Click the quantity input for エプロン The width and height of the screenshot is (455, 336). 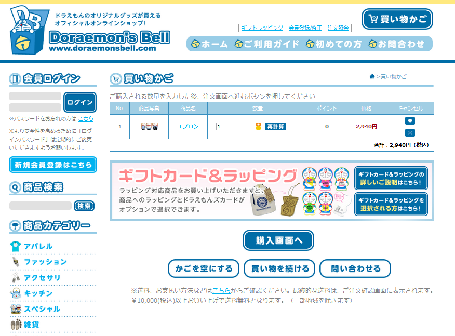coord(225,127)
